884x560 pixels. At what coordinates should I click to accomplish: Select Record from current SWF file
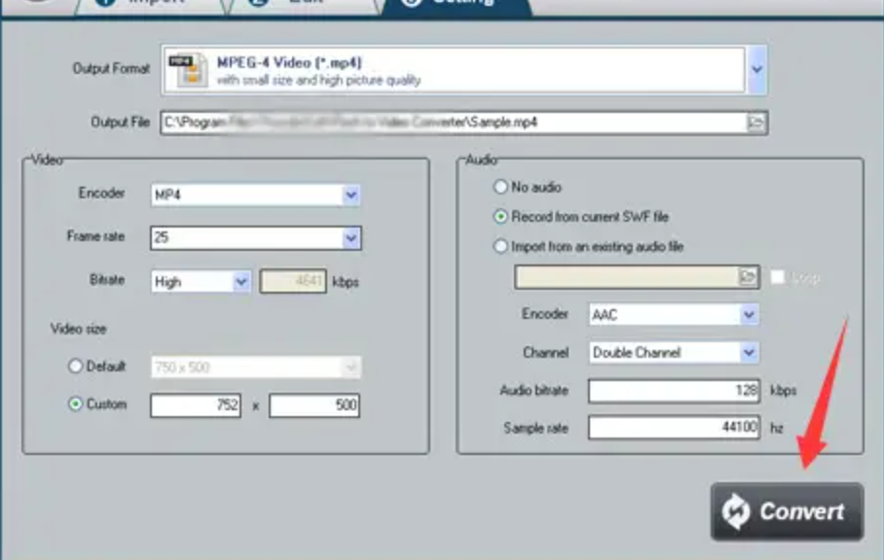click(x=500, y=217)
